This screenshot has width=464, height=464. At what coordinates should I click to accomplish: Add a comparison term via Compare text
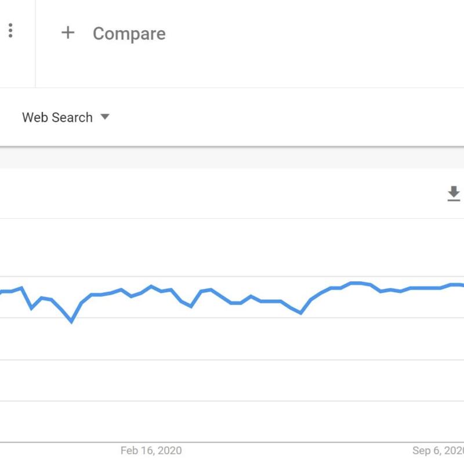129,34
